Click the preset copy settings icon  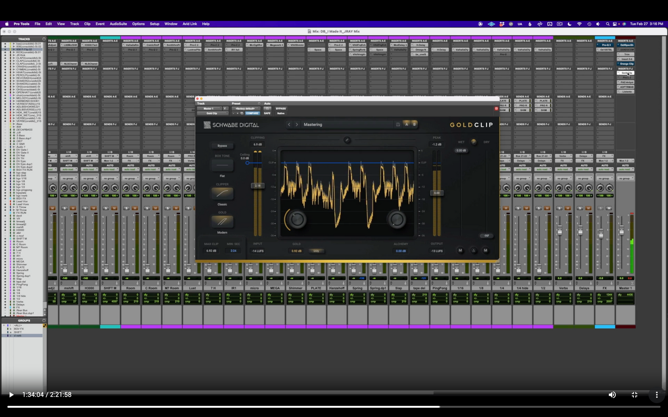tap(242, 113)
